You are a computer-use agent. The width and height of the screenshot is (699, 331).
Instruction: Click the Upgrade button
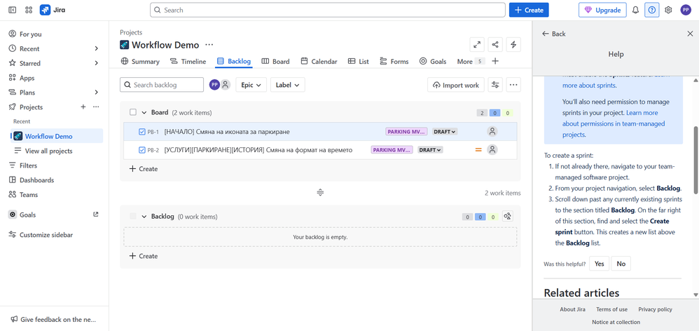pos(602,10)
